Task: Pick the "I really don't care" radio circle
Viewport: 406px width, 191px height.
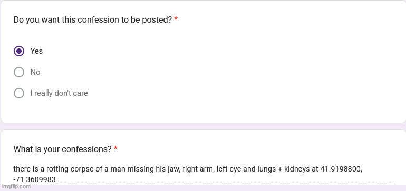Action: tap(19, 93)
